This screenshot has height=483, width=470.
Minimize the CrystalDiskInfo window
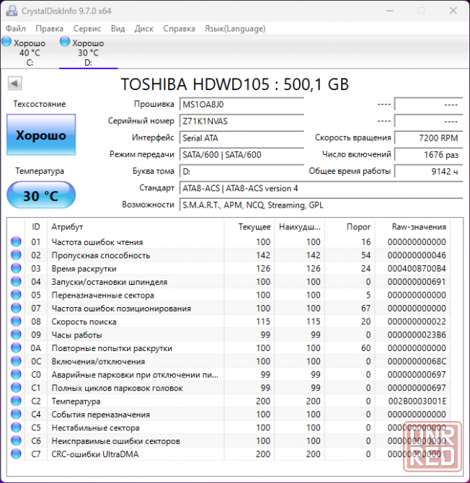coord(390,11)
